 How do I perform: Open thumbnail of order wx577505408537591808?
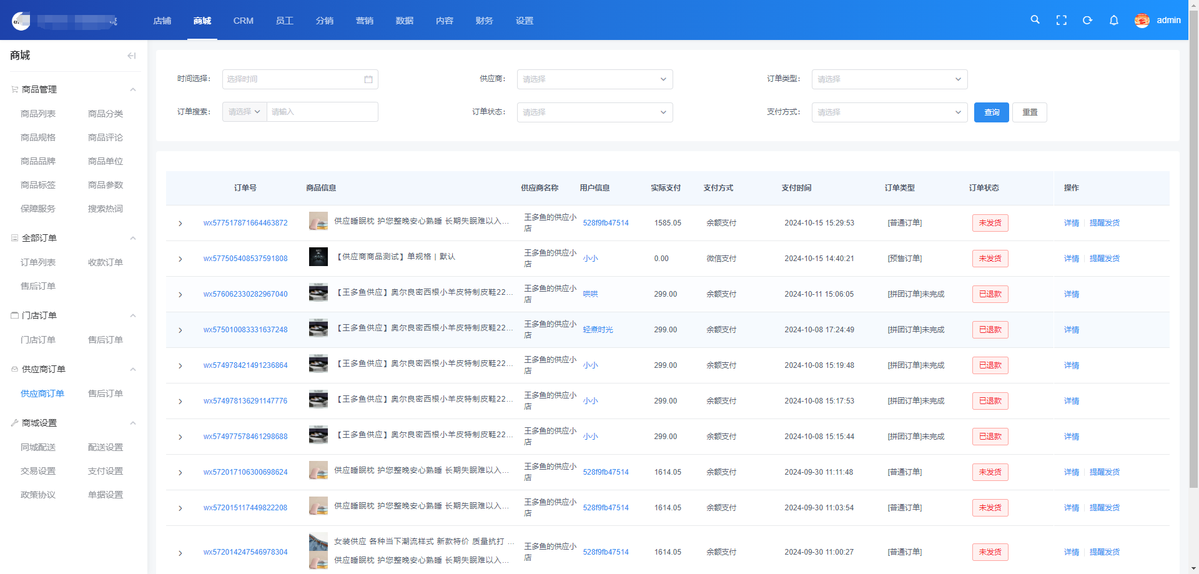(318, 257)
